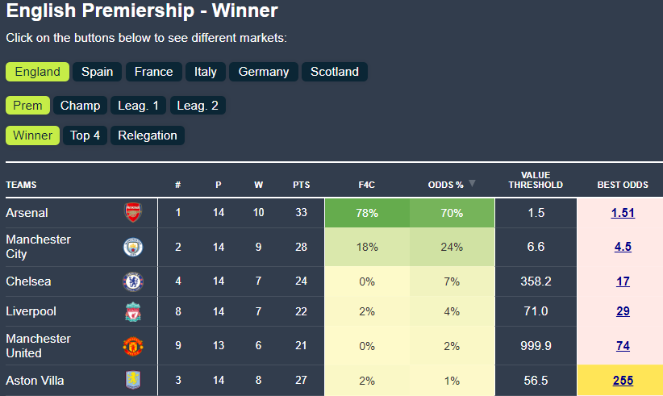This screenshot has height=396, width=663.
Task: Click the VALUE THRESHOLD column header
Action: (x=536, y=180)
